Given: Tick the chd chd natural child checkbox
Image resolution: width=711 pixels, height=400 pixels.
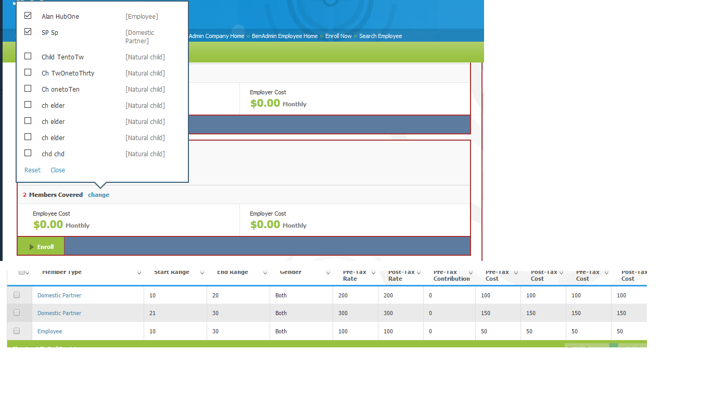Looking at the screenshot, I should pos(28,153).
